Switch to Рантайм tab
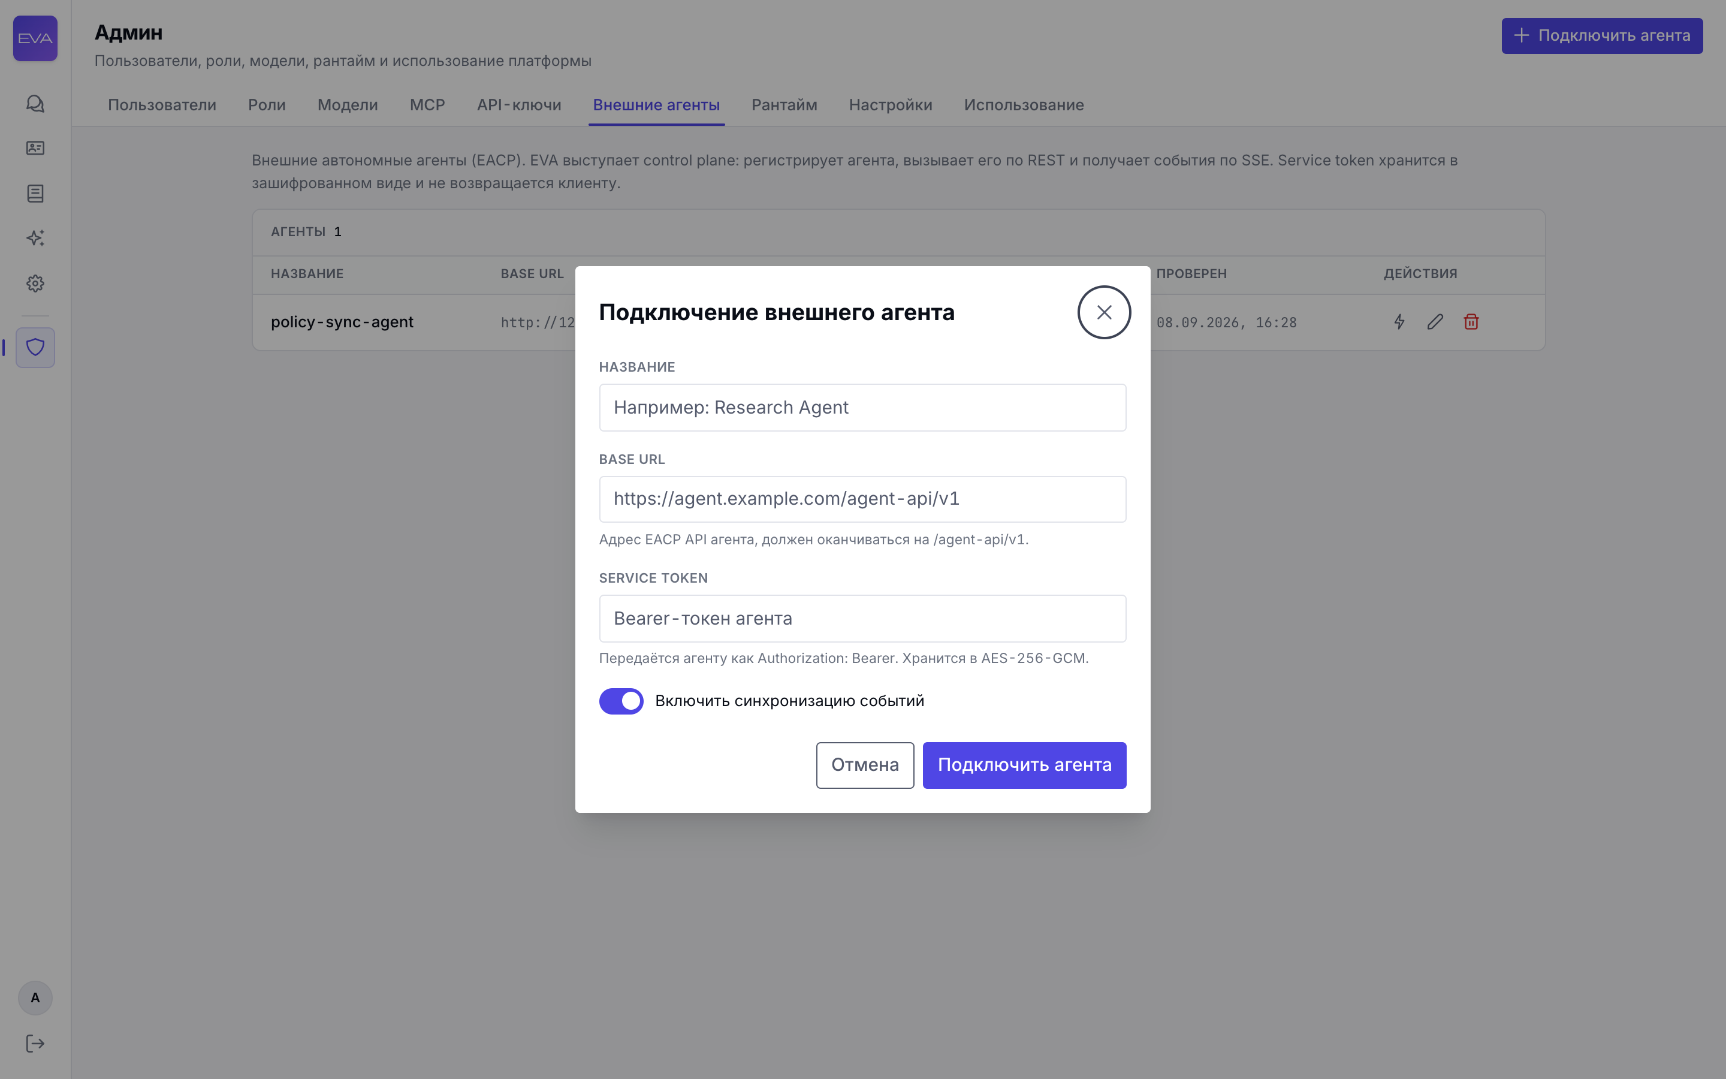Screen dimensions: 1726x1079 784,105
